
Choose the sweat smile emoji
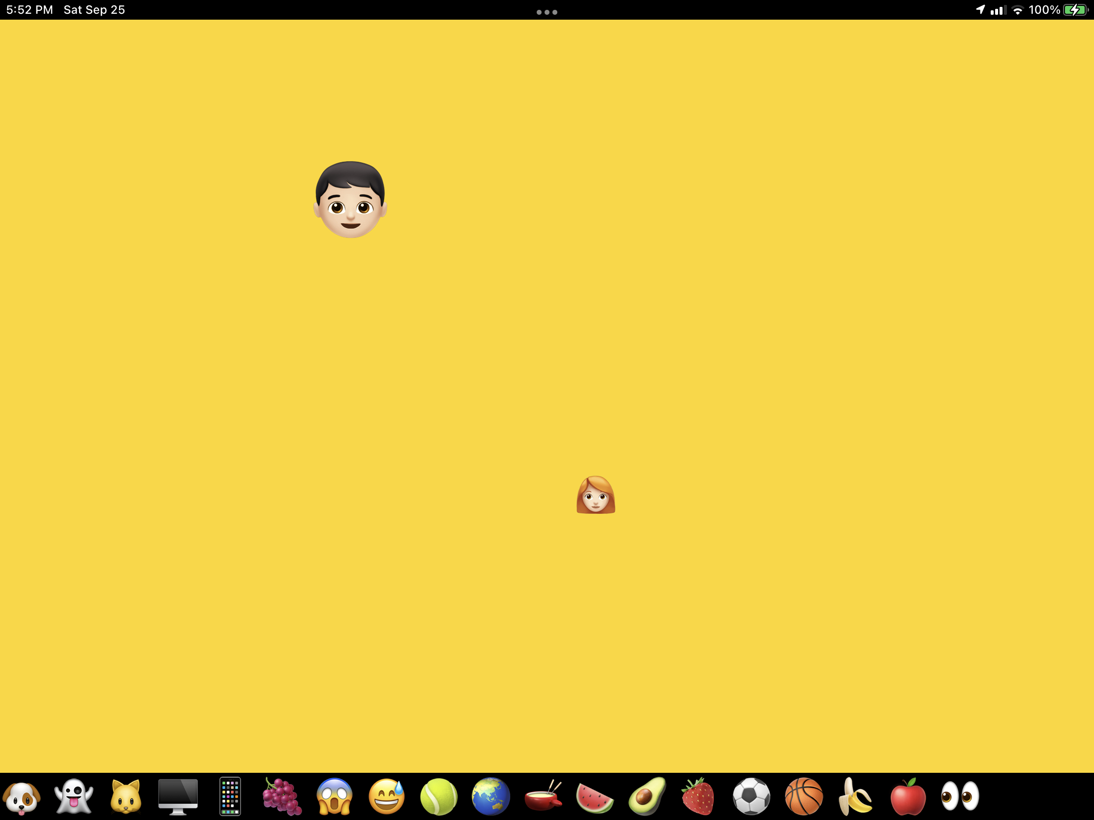387,797
